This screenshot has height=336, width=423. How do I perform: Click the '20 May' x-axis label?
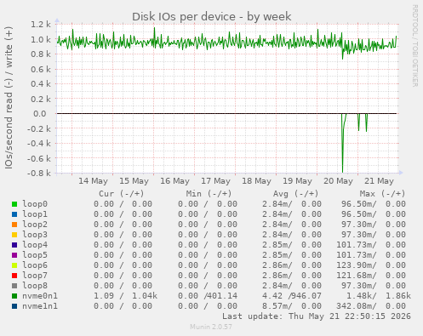click(x=338, y=181)
